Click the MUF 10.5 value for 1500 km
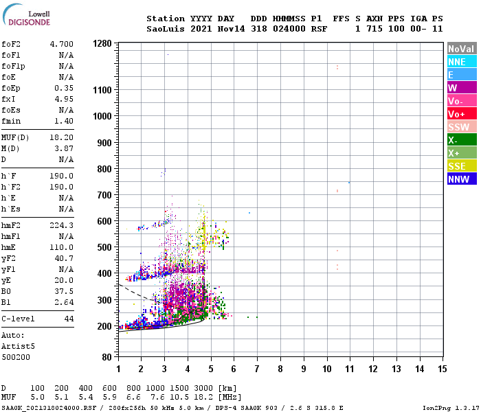 [x=179, y=398]
